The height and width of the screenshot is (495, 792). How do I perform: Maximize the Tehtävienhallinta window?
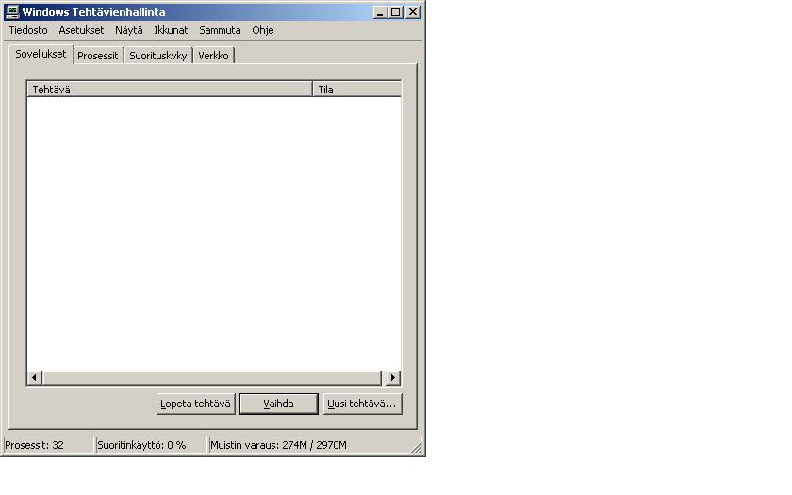click(396, 12)
